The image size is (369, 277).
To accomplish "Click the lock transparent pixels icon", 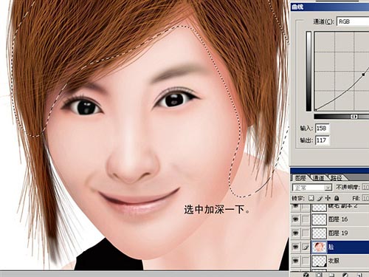I will 311,198.
